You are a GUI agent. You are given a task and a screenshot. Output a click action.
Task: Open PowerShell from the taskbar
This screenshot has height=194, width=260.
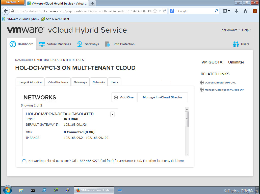(44, 190)
